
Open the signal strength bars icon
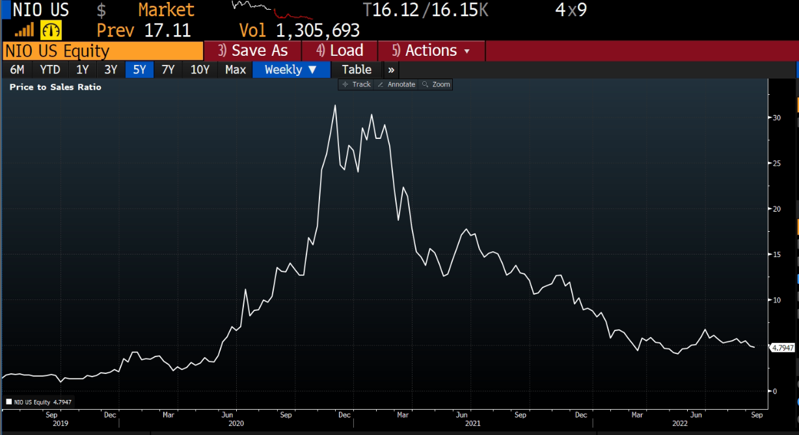pos(24,30)
